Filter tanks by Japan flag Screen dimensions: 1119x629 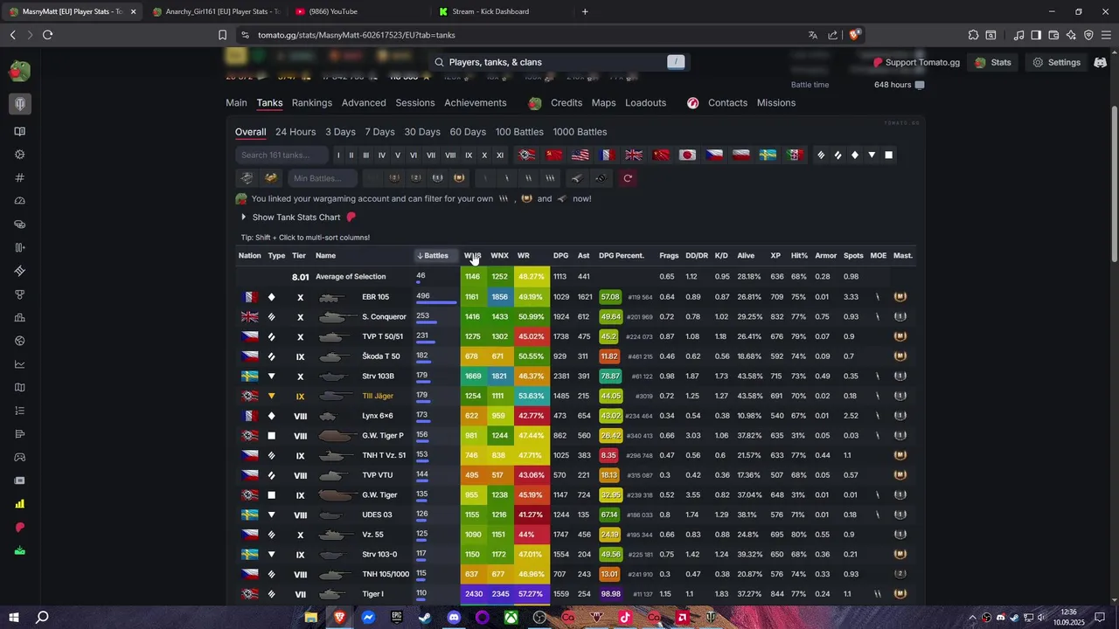tap(688, 155)
